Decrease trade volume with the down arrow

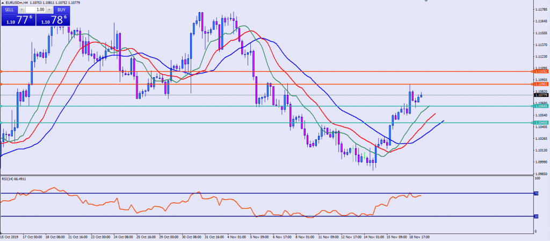[x=21, y=10]
